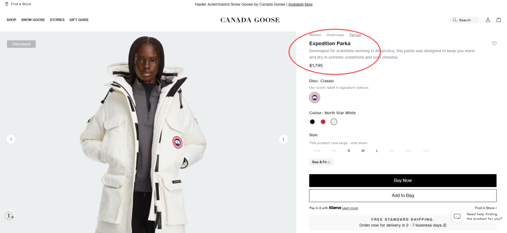Expand the Size & Fit guide

point(321,162)
